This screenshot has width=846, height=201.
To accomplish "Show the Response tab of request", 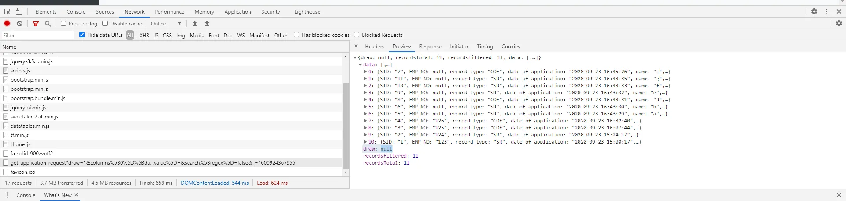I will (430, 46).
